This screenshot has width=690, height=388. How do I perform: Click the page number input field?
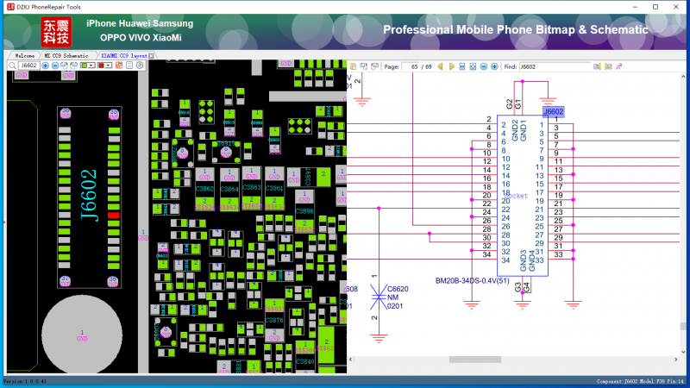tap(411, 66)
